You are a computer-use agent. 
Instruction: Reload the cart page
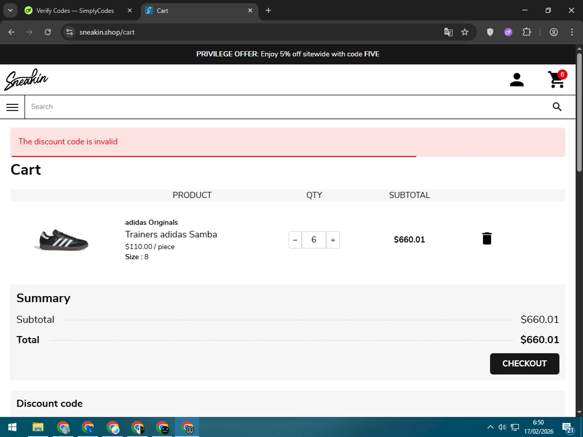pyautogui.click(x=48, y=32)
